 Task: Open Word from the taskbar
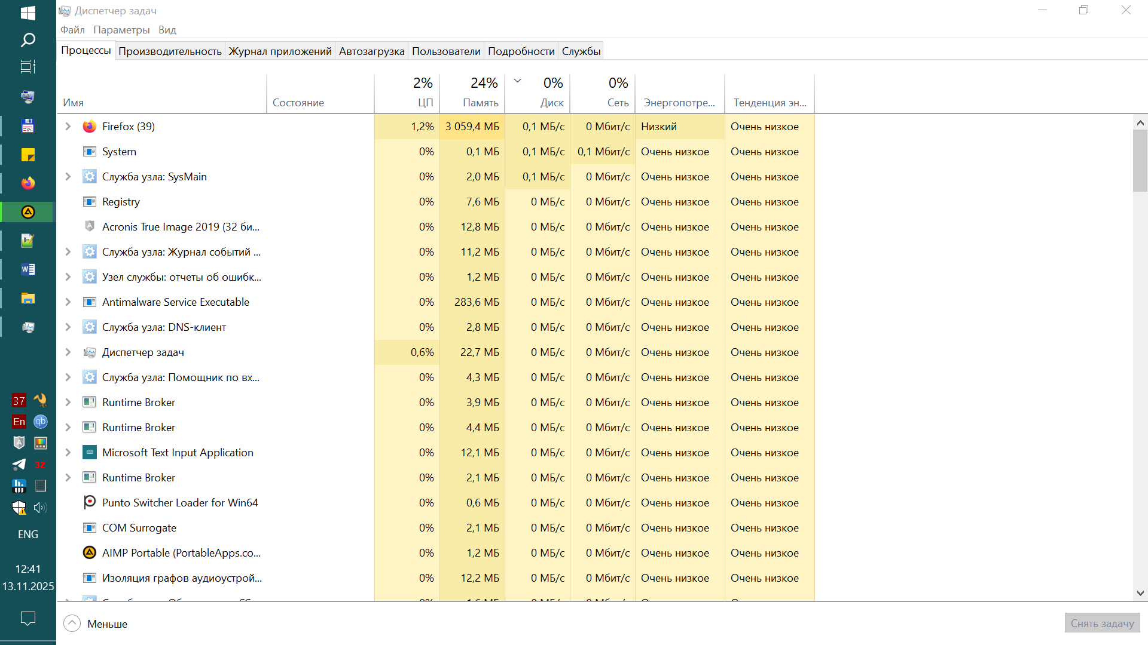[28, 269]
